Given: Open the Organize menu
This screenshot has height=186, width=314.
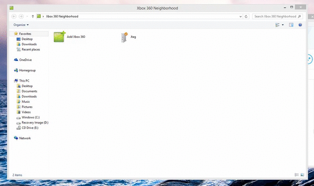Looking at the screenshot, I should [x=21, y=25].
